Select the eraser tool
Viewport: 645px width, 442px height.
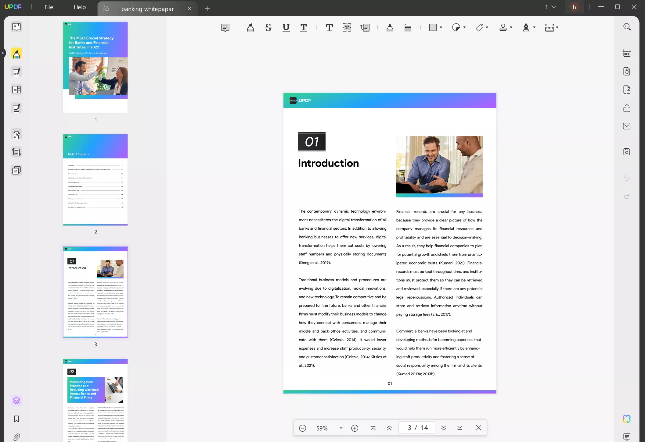coord(408,28)
